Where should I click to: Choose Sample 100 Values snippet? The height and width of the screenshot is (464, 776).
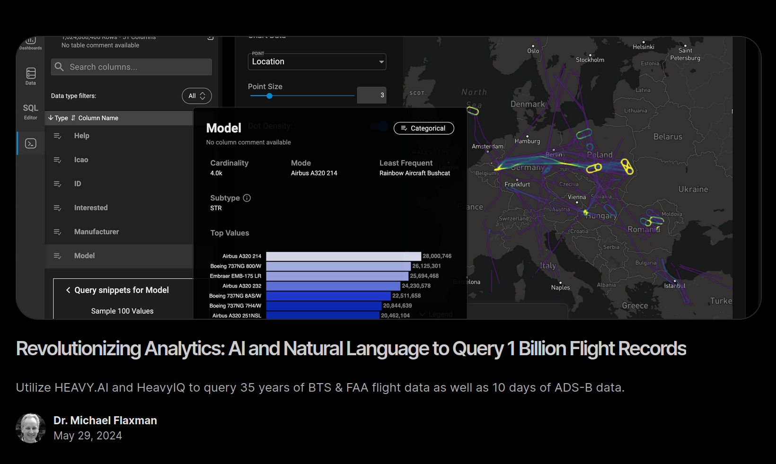pos(122,311)
